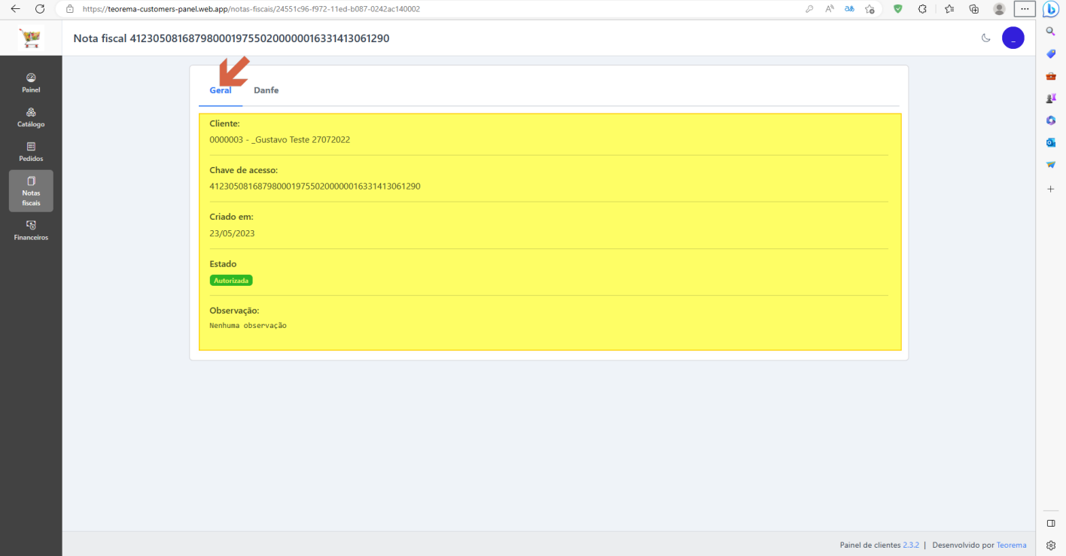Add page to favorites star icon
This screenshot has height=556, width=1066.
coord(870,9)
